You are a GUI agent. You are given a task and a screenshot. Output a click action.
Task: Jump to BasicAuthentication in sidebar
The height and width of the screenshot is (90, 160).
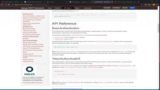(x=29, y=29)
